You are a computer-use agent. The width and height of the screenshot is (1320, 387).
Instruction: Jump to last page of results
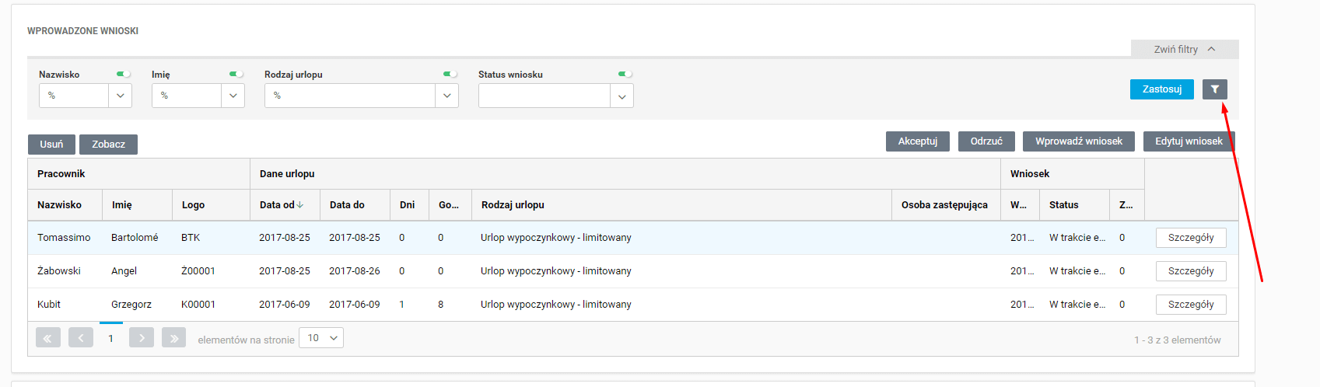coord(173,338)
